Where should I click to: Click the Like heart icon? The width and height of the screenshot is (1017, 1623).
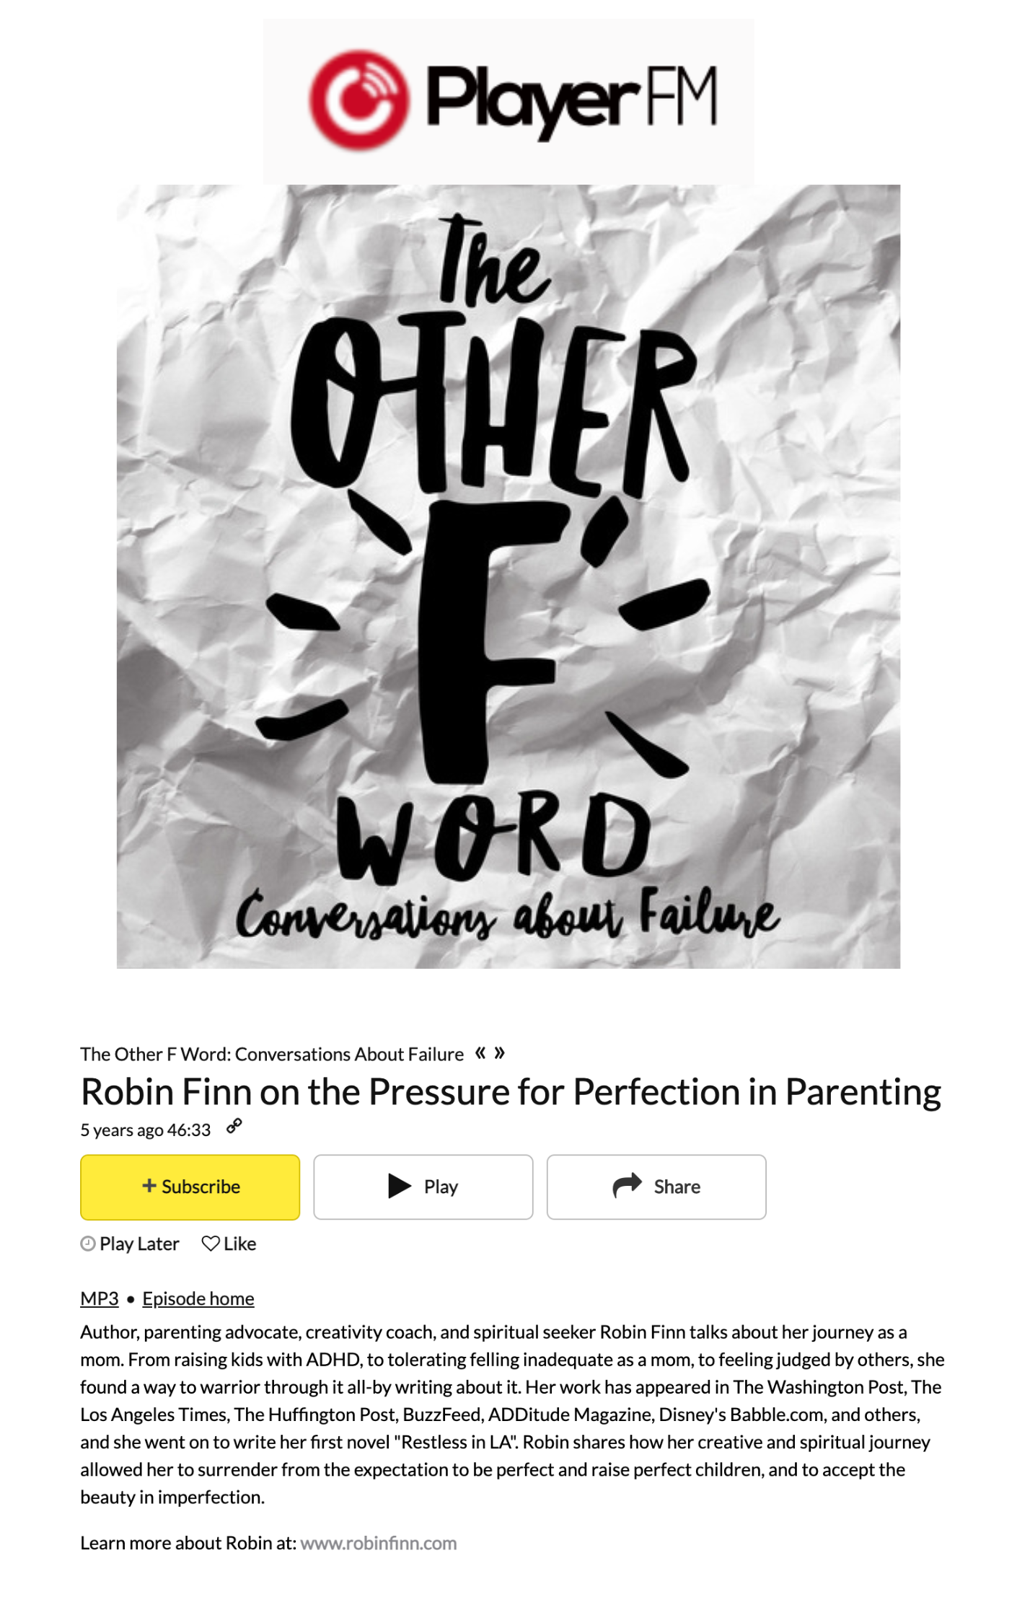[x=211, y=1244]
